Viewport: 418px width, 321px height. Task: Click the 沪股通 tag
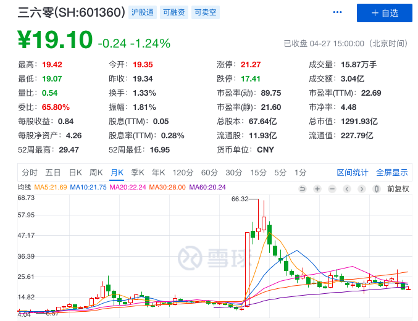pyautogui.click(x=143, y=12)
